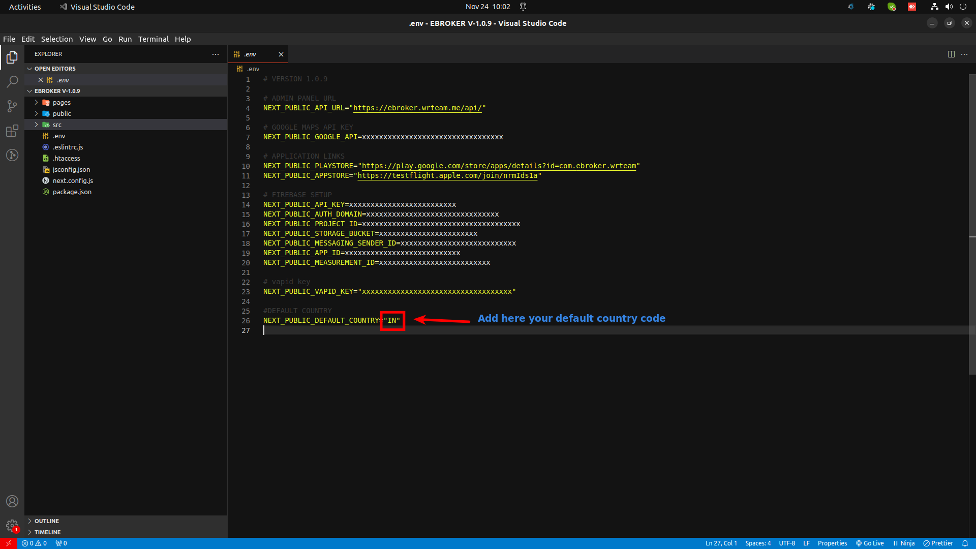Screen dimensions: 976x549
Task: Click Spaces: 4 indentation setting
Action: pos(758,543)
